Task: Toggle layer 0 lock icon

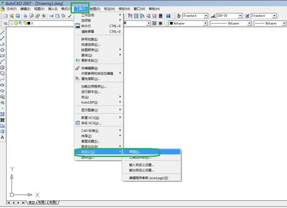Action: click(25, 23)
